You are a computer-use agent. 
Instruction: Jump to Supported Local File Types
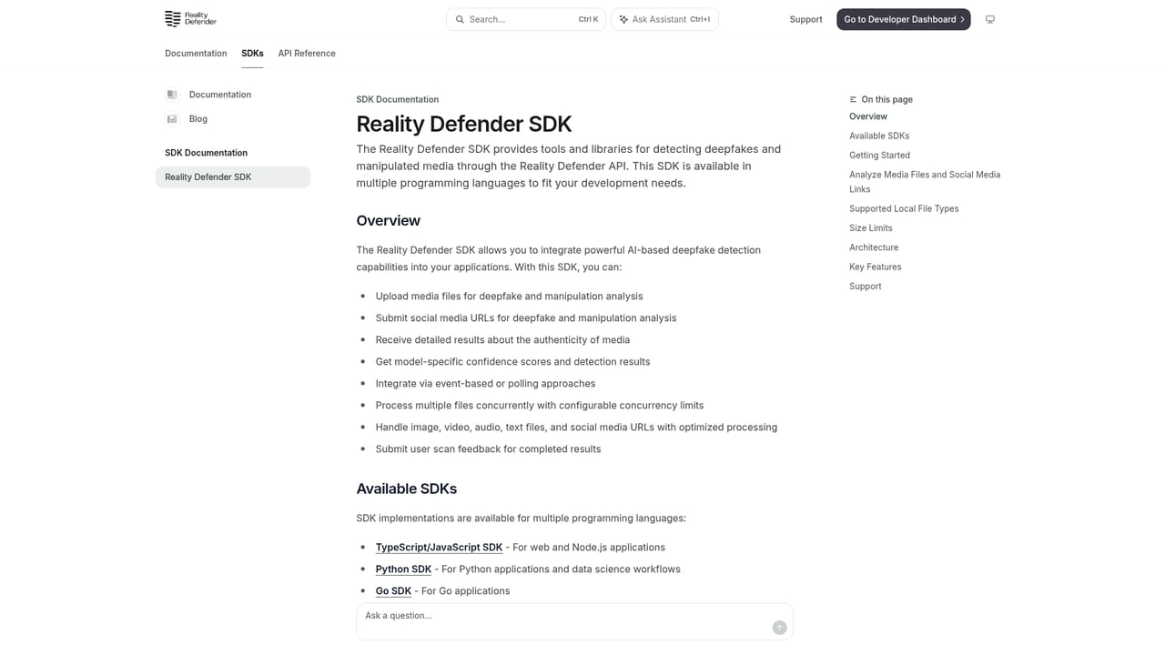904,208
